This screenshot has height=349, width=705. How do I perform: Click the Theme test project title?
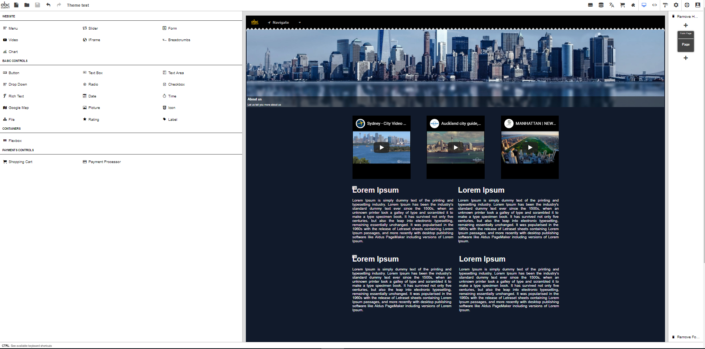tap(78, 5)
